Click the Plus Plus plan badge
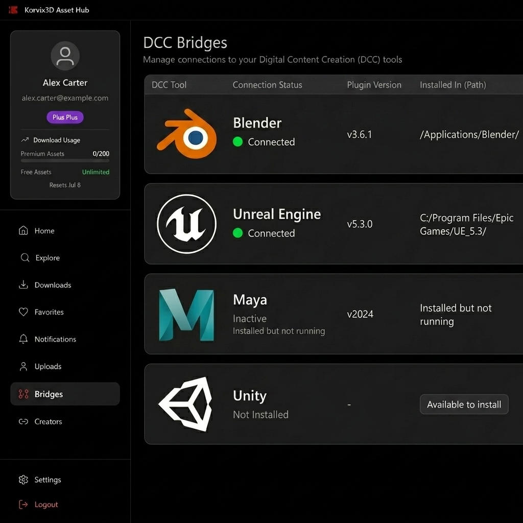The height and width of the screenshot is (523, 523). point(65,117)
